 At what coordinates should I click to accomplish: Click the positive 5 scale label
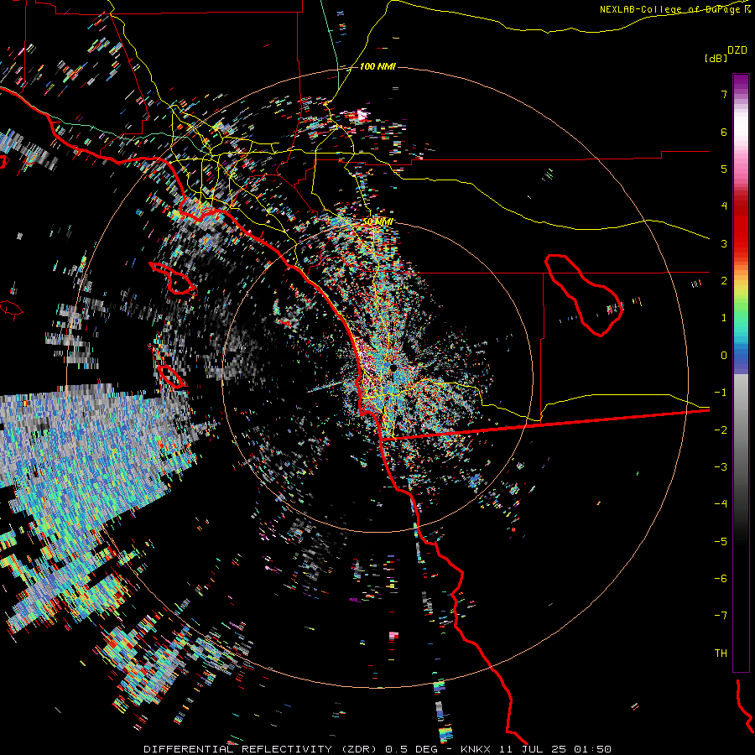pyautogui.click(x=724, y=169)
